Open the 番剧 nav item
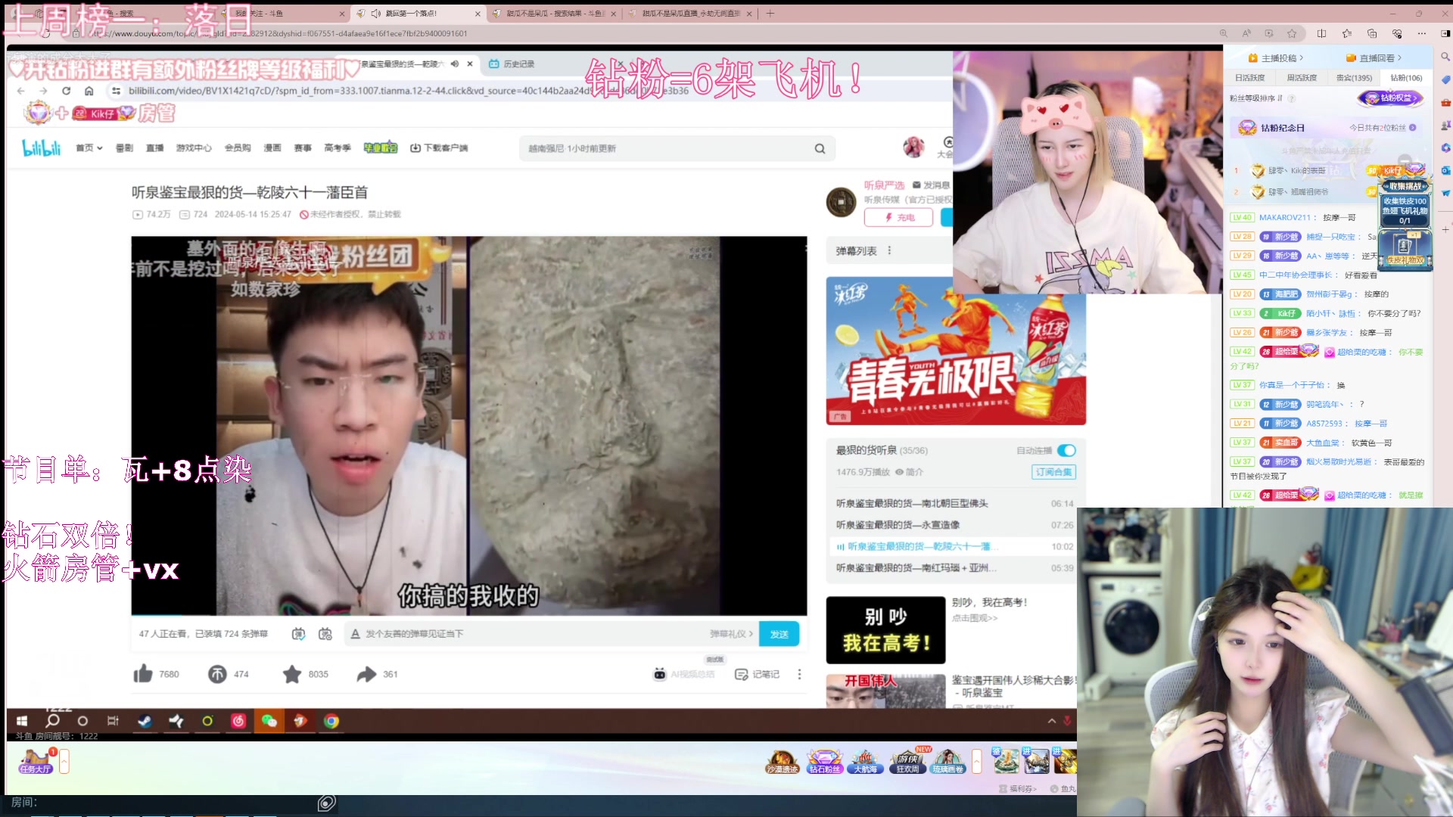The width and height of the screenshot is (1453, 817). click(124, 148)
